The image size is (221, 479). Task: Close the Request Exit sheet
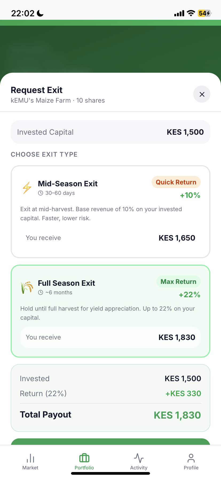point(202,94)
